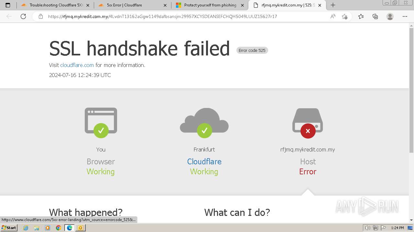The image size is (414, 232).
Task: Follow the cloudflare.com link
Action: pyautogui.click(x=77, y=65)
